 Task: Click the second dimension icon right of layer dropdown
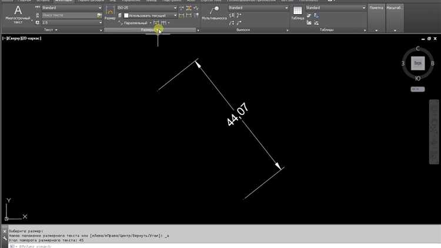[189, 15]
